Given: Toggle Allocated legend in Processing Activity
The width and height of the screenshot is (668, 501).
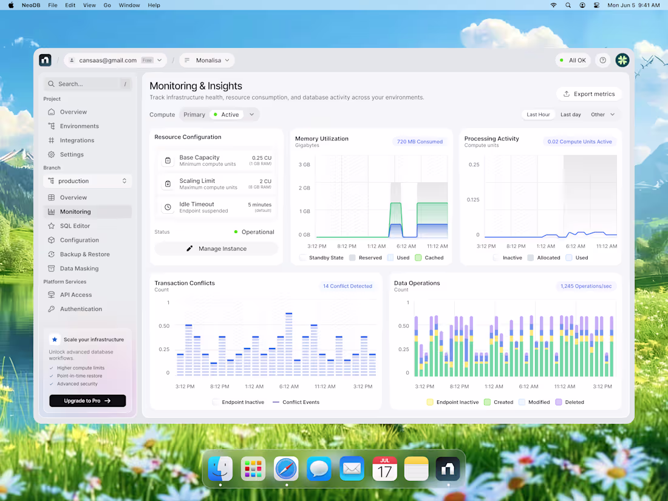Looking at the screenshot, I should tap(544, 257).
